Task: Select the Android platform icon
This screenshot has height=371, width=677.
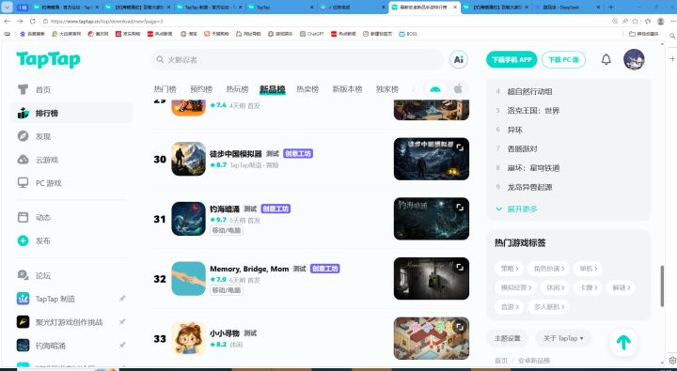Action: (x=435, y=89)
